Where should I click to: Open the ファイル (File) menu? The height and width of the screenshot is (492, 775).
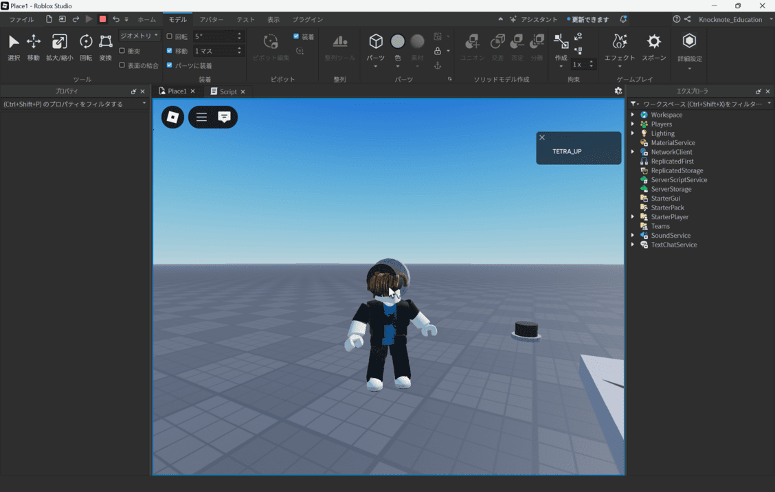click(x=22, y=19)
